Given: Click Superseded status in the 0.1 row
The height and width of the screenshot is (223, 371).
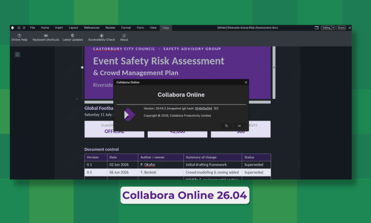Looking at the screenshot, I should coord(256,165).
